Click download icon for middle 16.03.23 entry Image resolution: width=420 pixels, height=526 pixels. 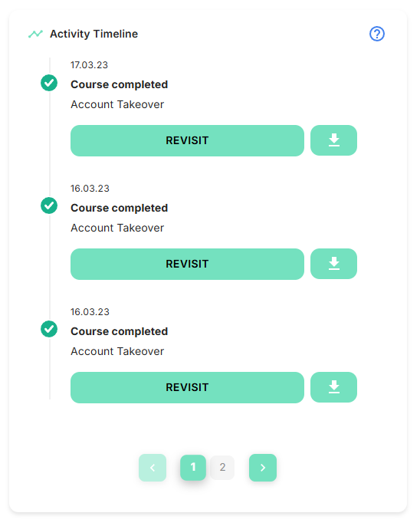click(x=333, y=264)
